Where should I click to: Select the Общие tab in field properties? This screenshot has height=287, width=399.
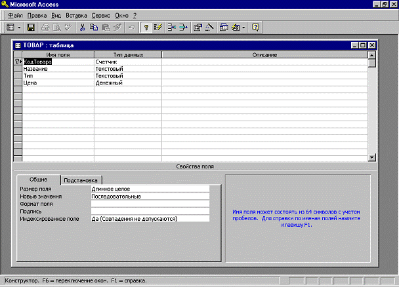tap(38, 179)
